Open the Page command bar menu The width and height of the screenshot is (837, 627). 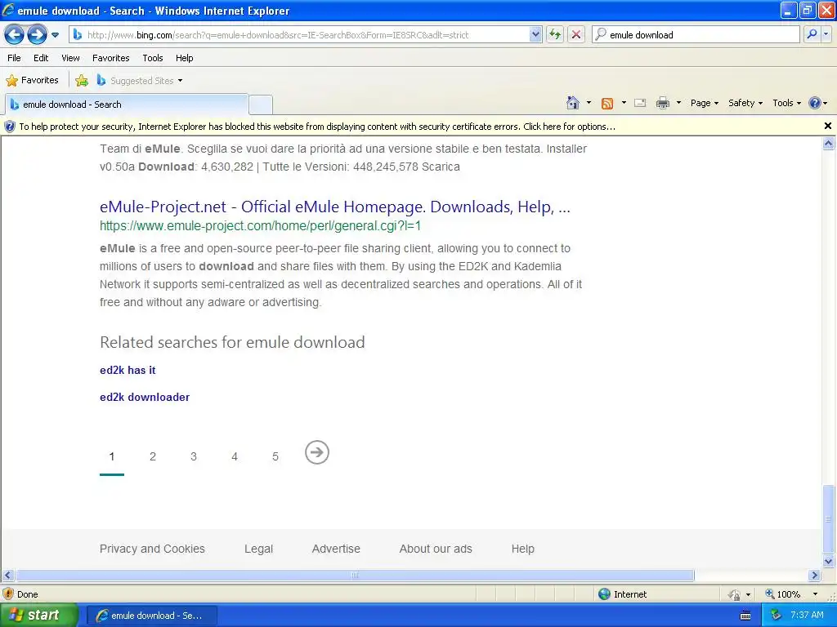(x=704, y=103)
